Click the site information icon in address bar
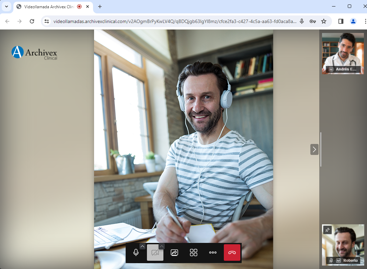Viewport: 367px width, 269px height. [47, 21]
